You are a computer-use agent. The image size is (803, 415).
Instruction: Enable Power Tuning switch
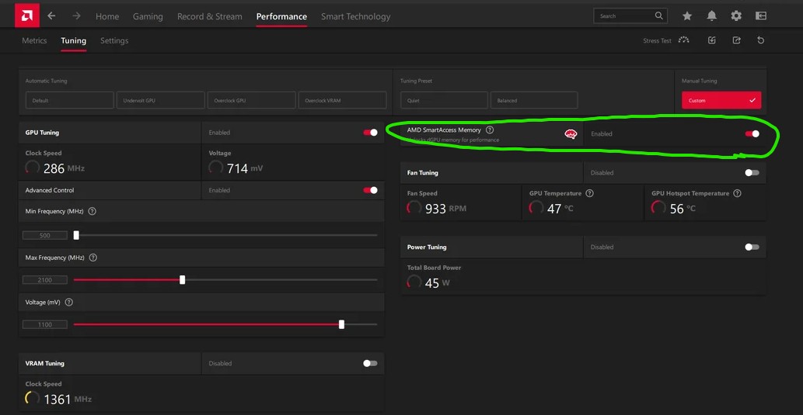pyautogui.click(x=752, y=247)
